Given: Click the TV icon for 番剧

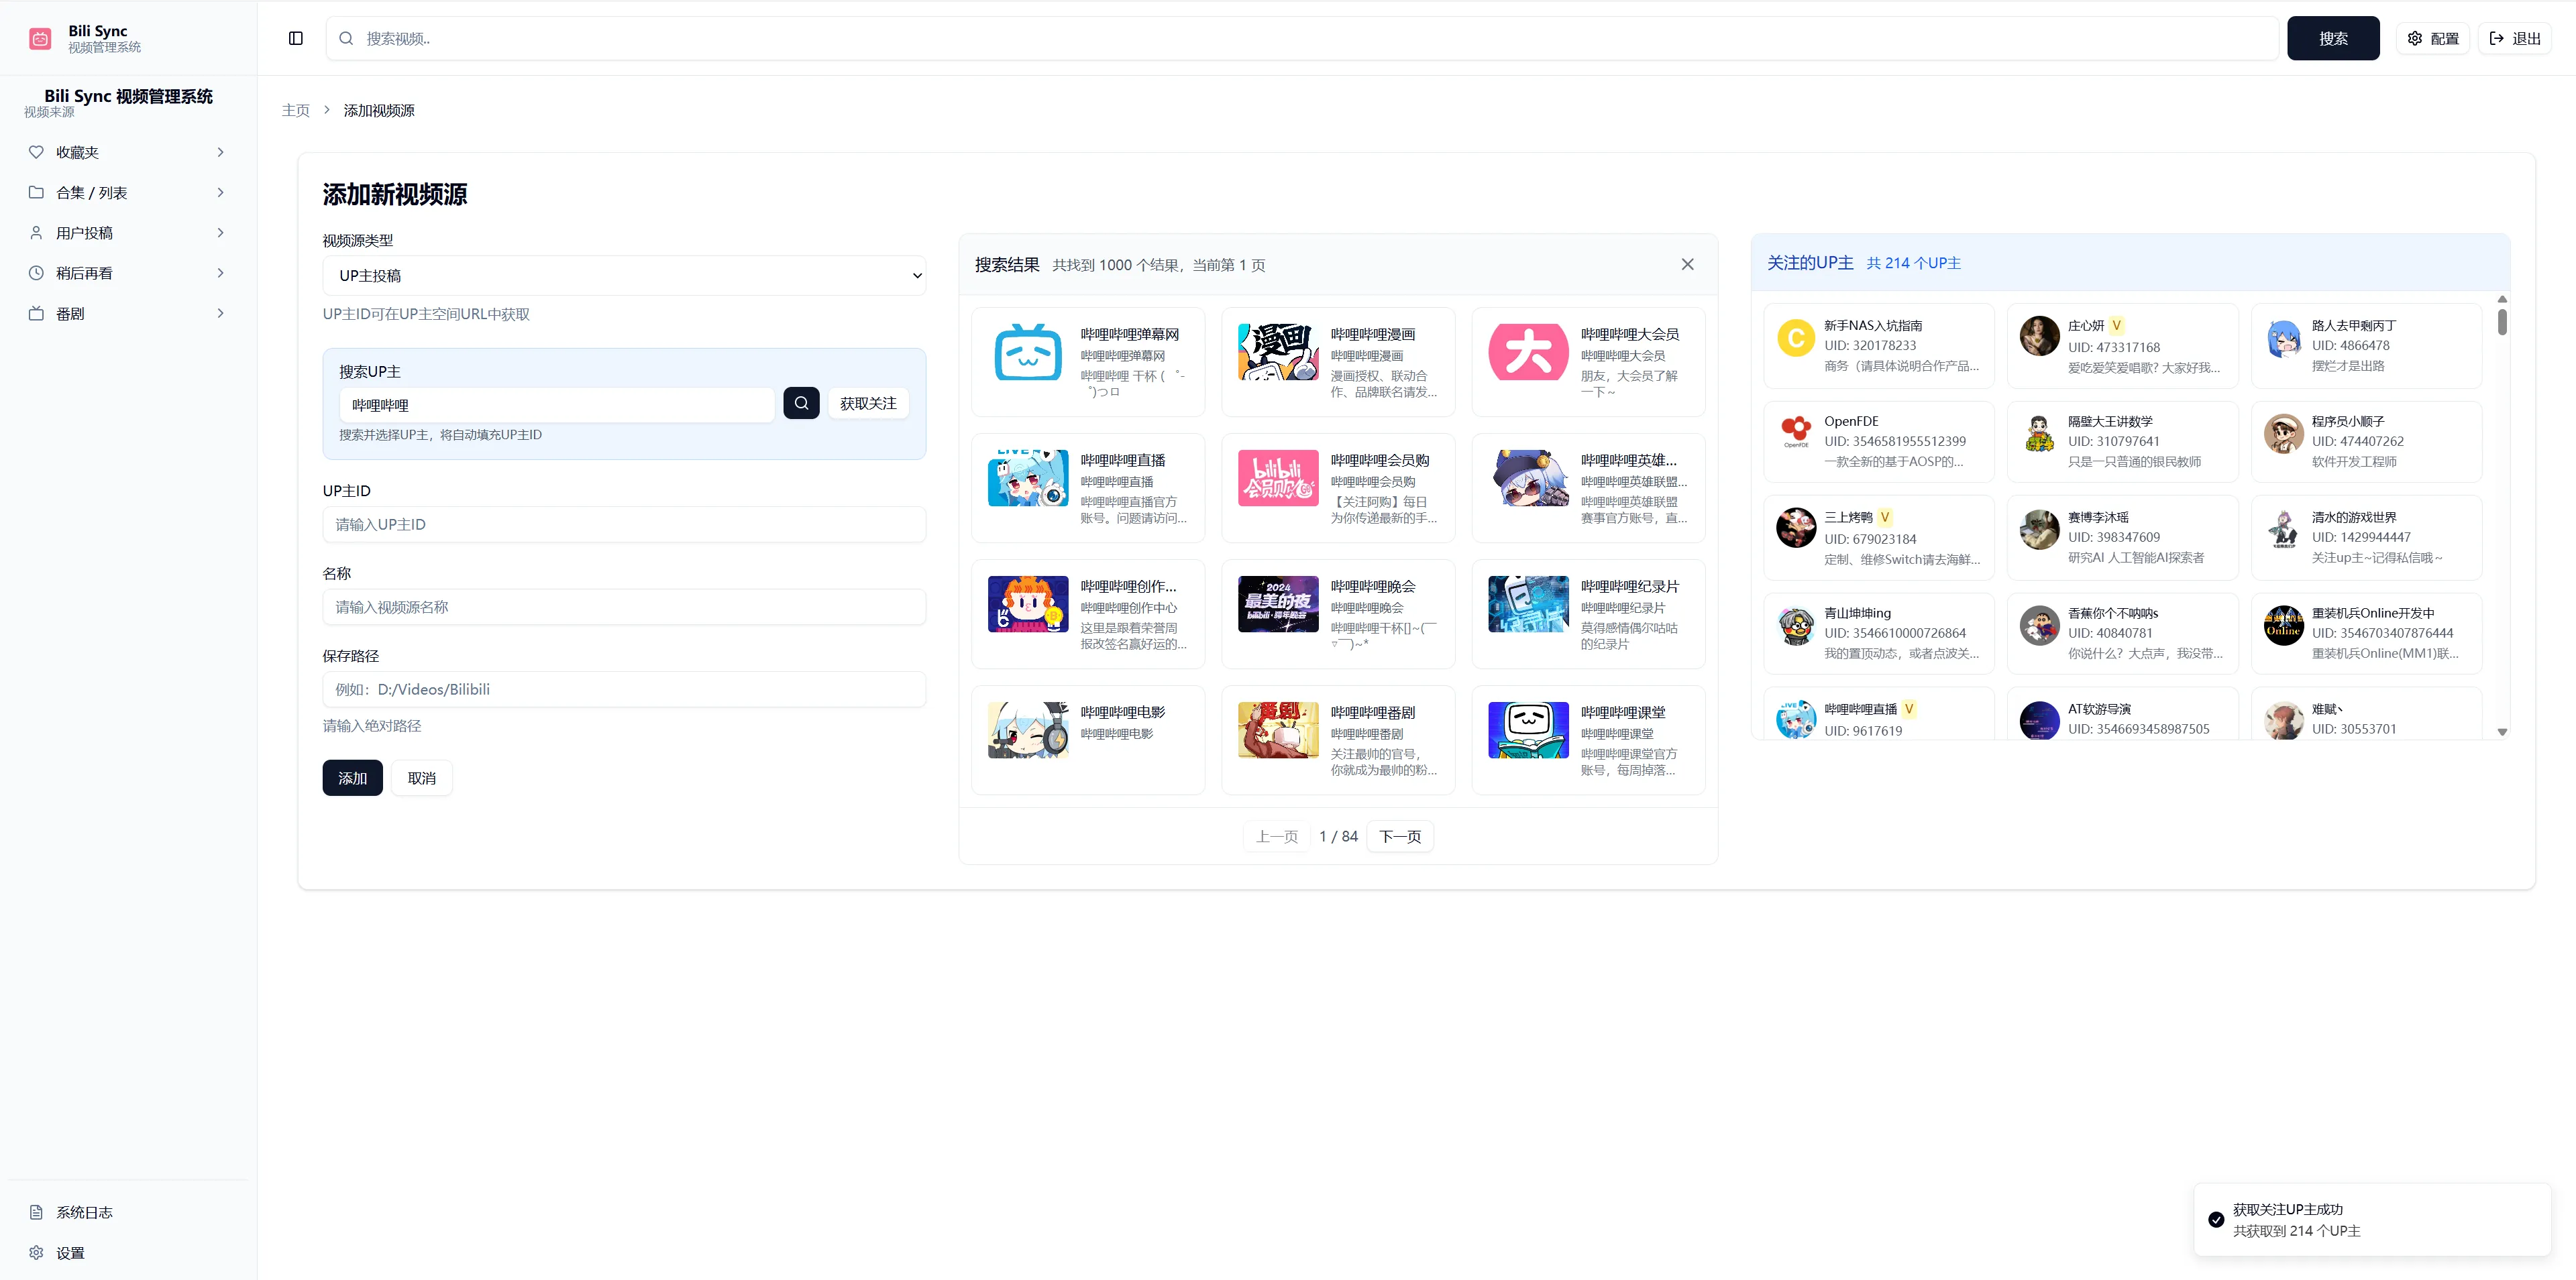Looking at the screenshot, I should (36, 314).
